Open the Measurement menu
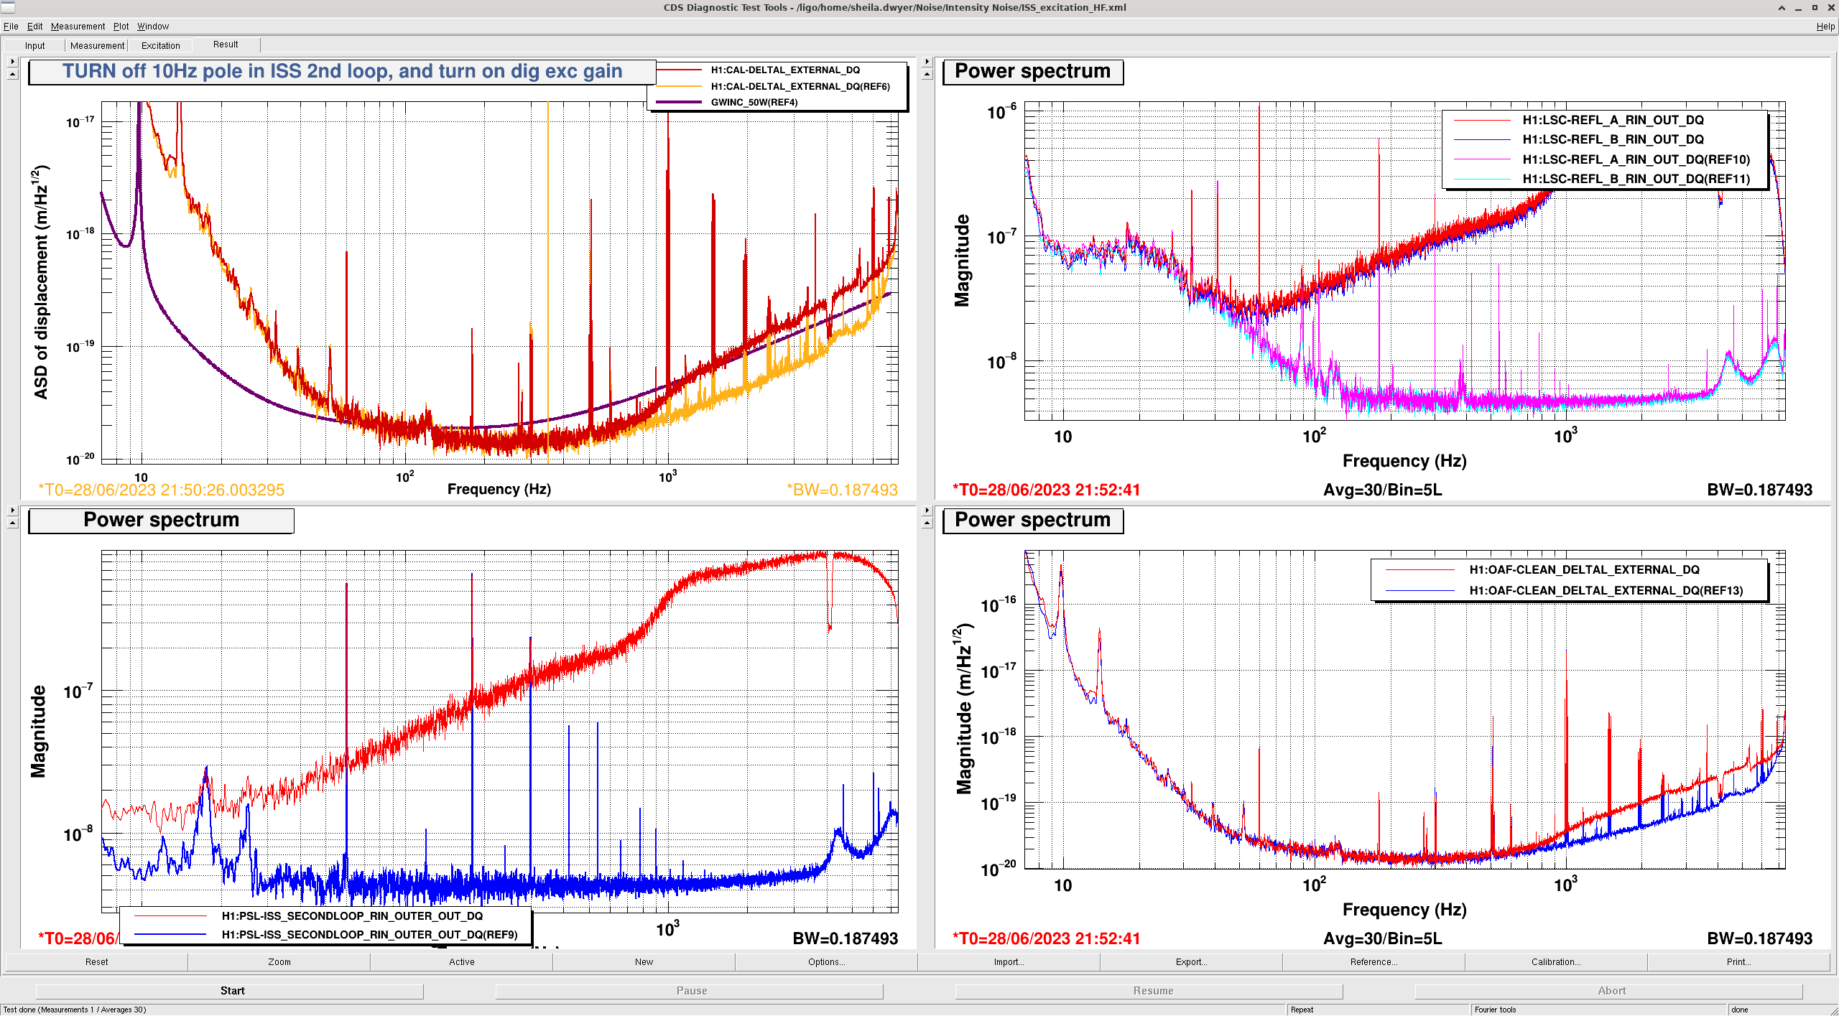1839x1016 pixels. (78, 27)
